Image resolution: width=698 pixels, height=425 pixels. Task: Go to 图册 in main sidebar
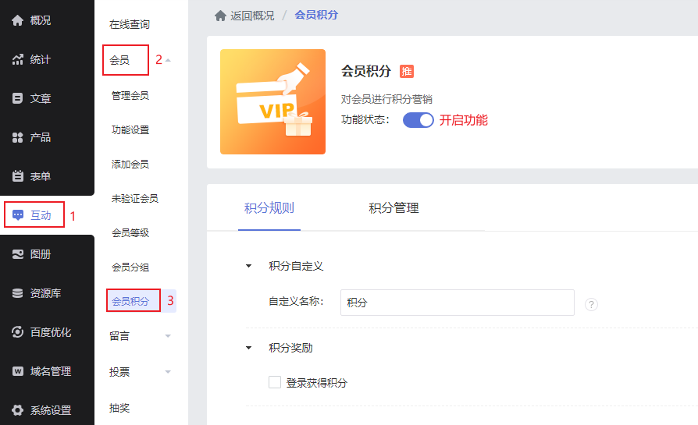40,254
